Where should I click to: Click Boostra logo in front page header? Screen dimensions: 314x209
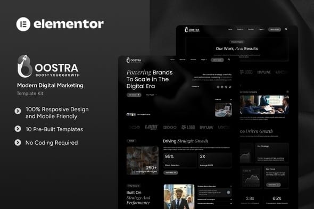tap(134, 60)
